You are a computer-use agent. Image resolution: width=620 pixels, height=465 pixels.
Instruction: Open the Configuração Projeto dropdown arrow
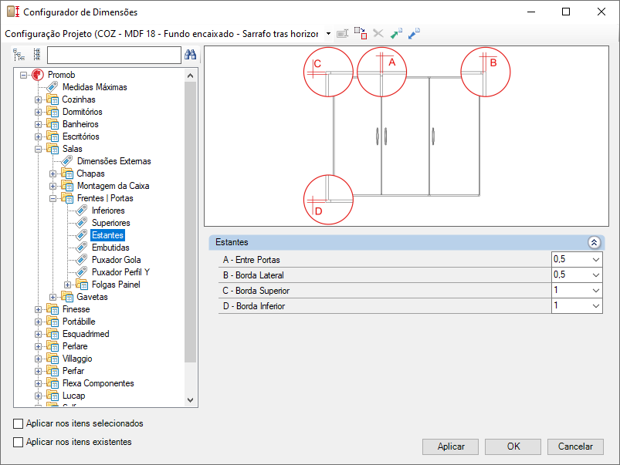pyautogui.click(x=328, y=34)
